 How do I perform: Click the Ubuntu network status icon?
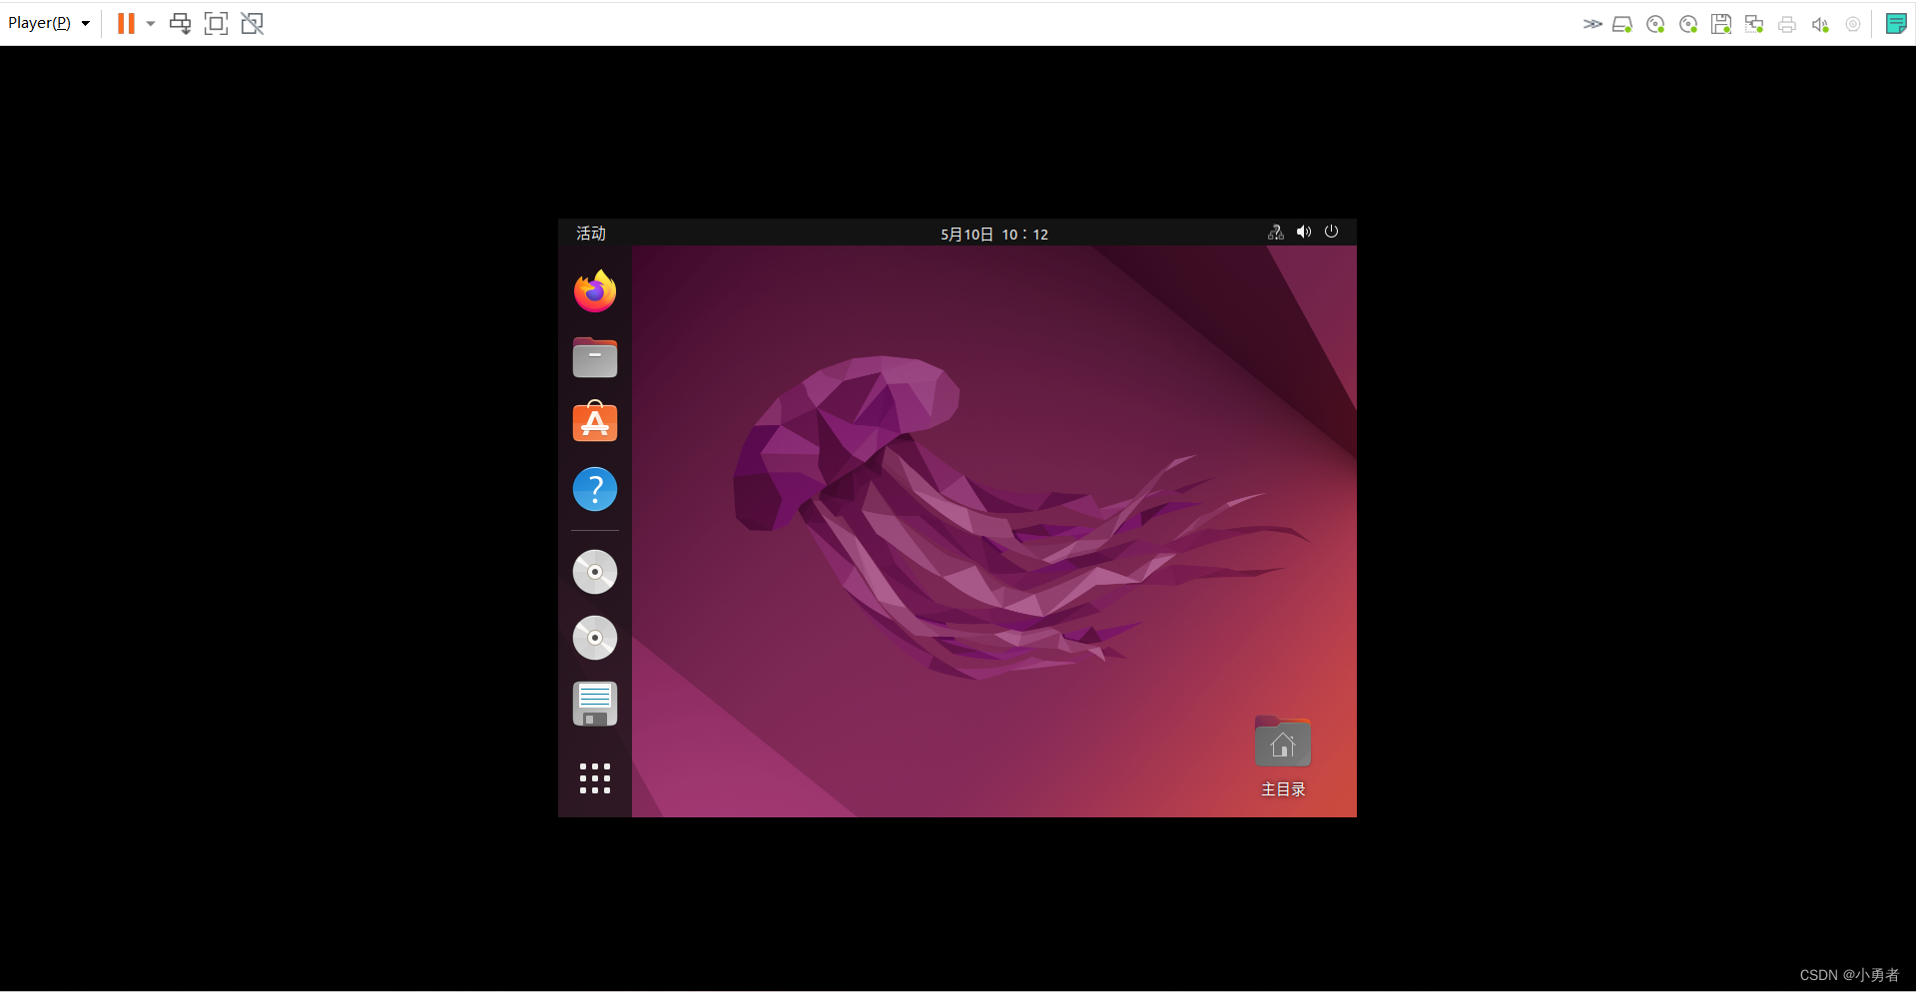[x=1276, y=232]
